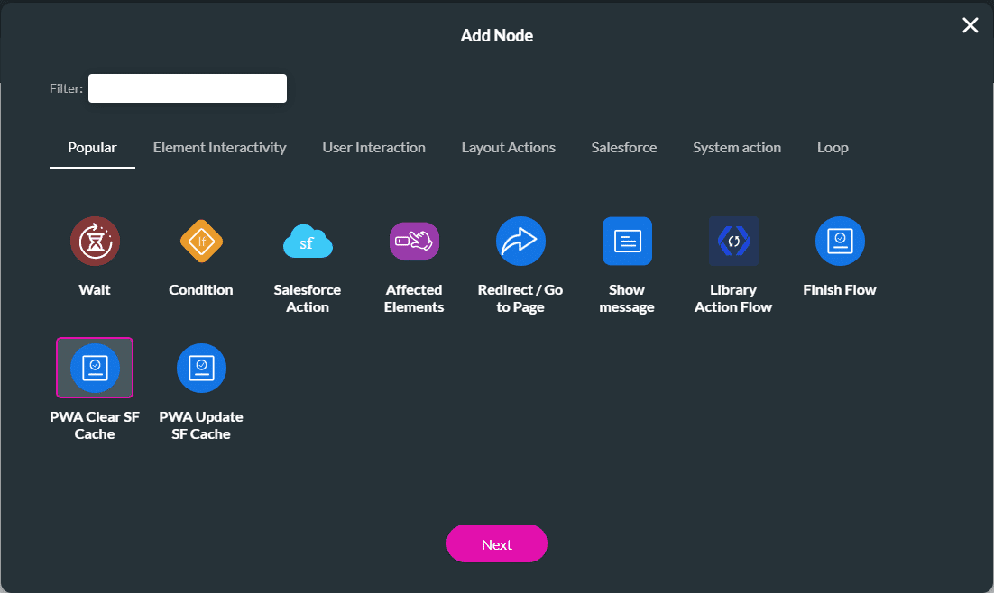994x593 pixels.
Task: Click inside the Filter input field
Action: click(187, 87)
